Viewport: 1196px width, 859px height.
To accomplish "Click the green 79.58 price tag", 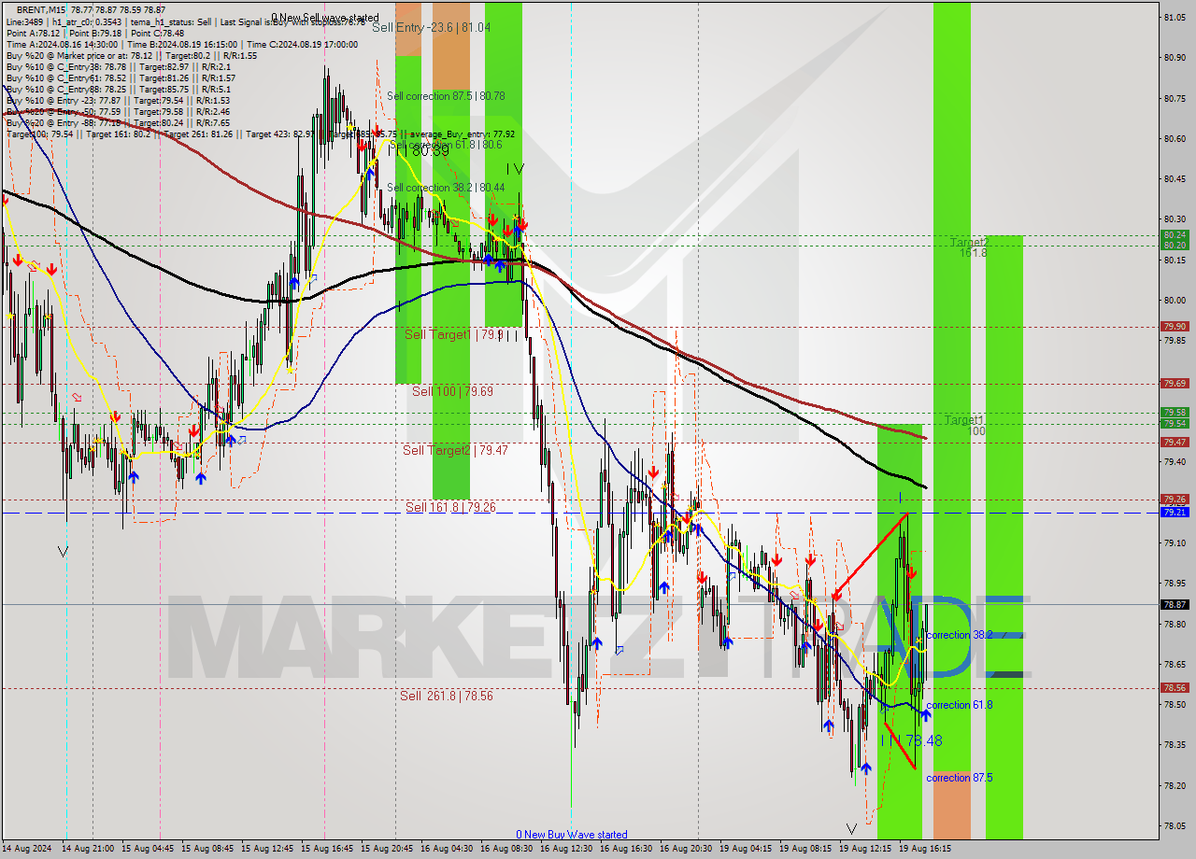I will (1175, 413).
